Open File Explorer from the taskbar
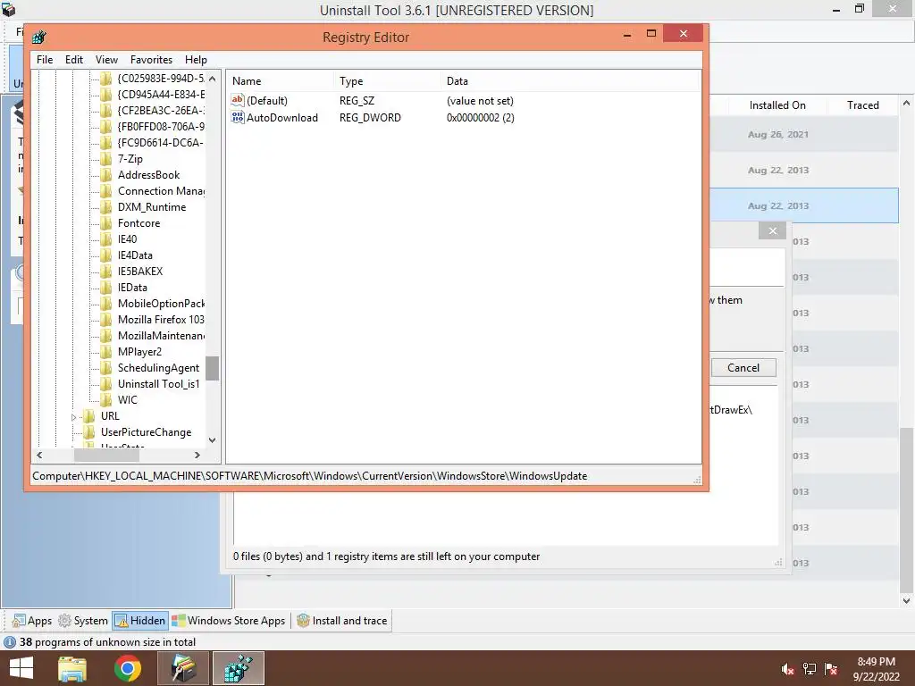 click(x=72, y=668)
